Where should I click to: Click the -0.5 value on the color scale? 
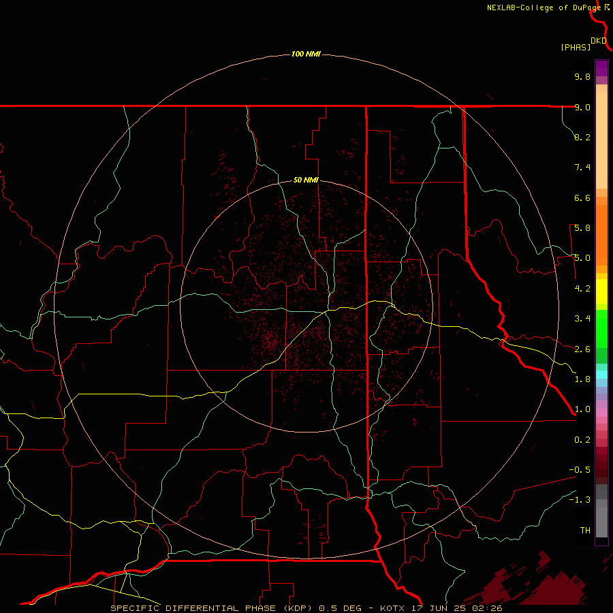click(580, 470)
